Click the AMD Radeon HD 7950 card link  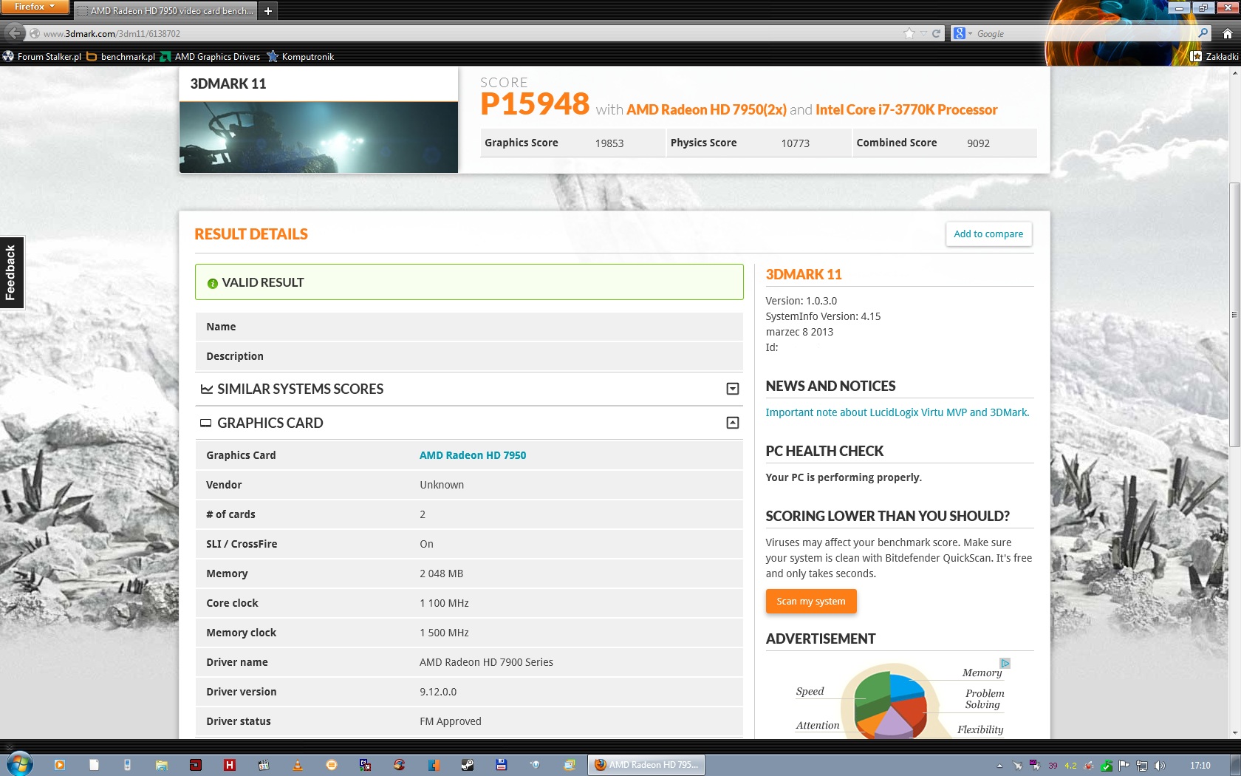coord(473,455)
